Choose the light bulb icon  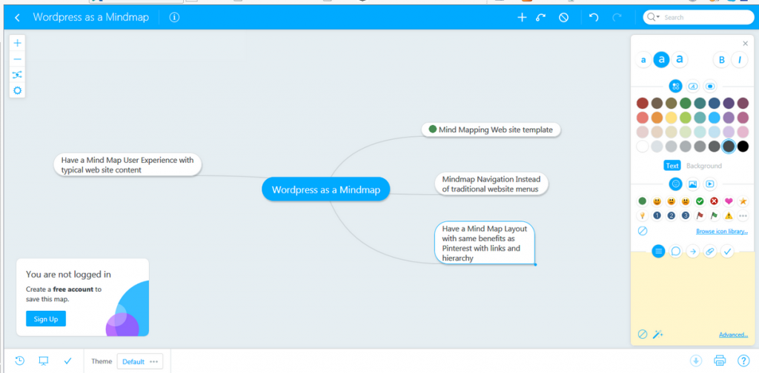(643, 215)
